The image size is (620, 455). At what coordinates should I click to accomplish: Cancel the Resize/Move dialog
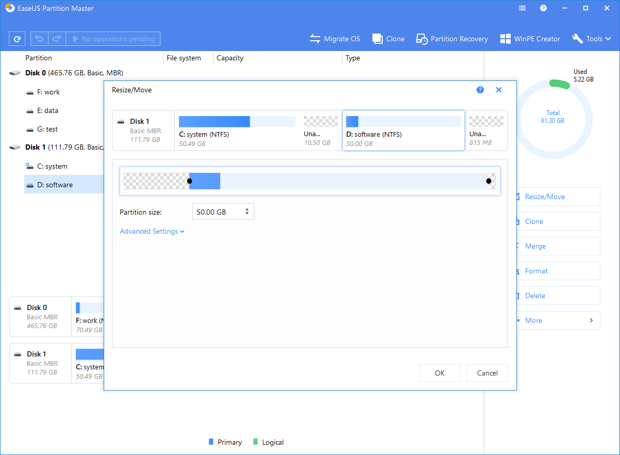(x=487, y=372)
